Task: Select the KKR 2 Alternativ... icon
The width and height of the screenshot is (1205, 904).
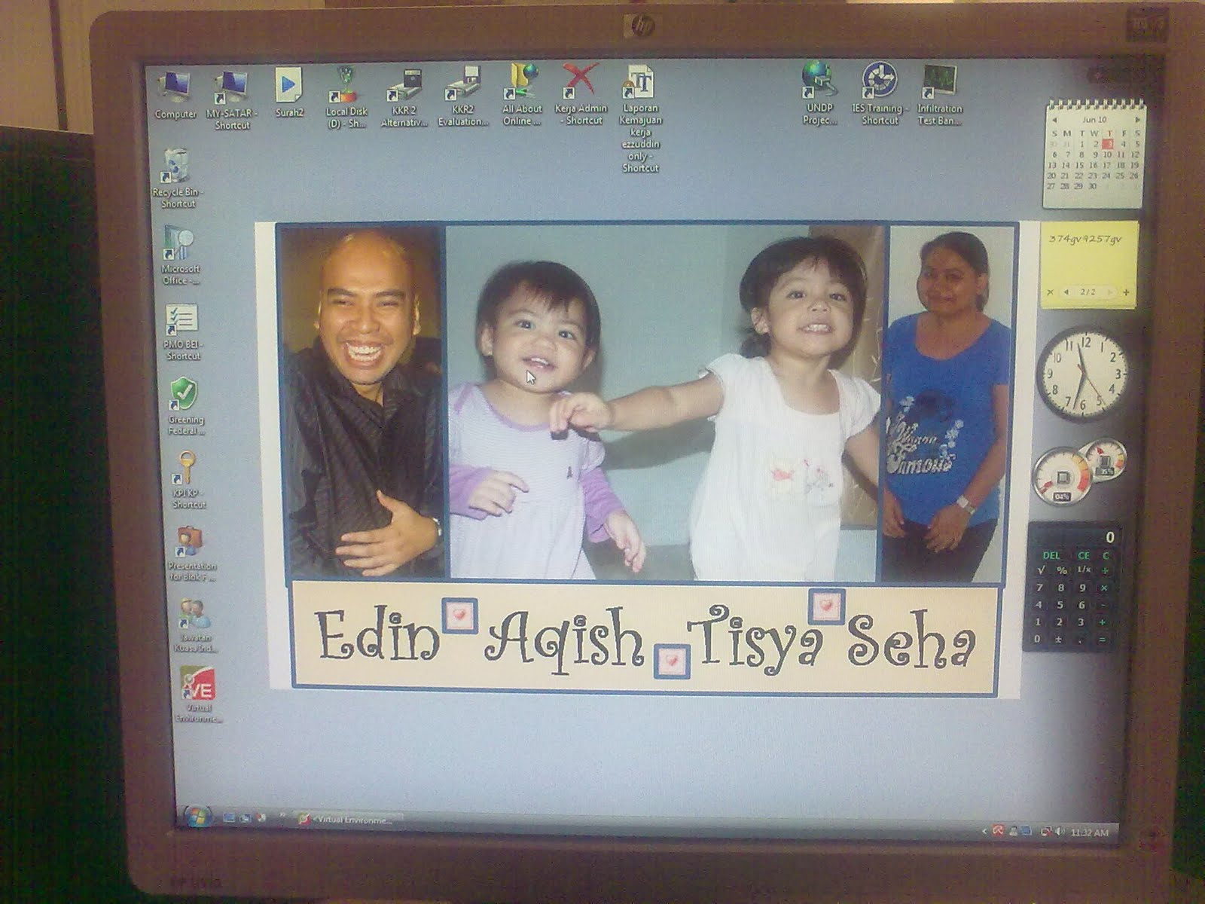Action: [404, 97]
